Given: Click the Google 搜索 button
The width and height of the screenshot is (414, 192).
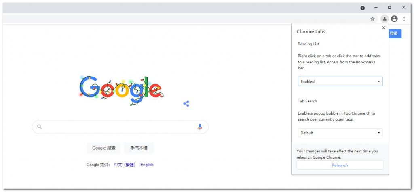Looking at the screenshot, I should pos(104,148).
